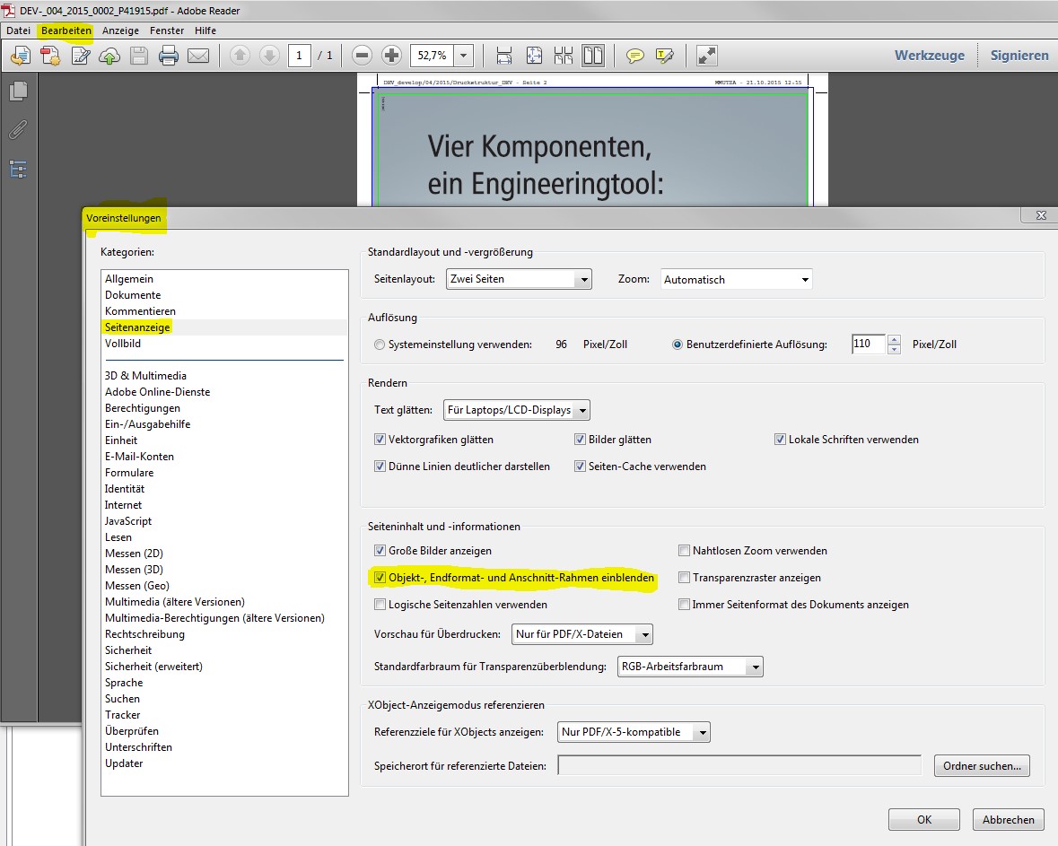1058x846 pixels.
Task: Expand the Text glätten dropdown
Action: coord(517,410)
